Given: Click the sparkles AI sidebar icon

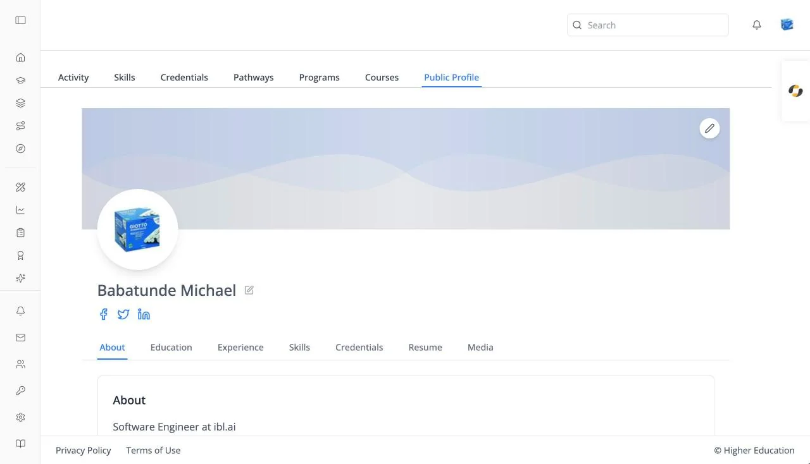Looking at the screenshot, I should 20,278.
